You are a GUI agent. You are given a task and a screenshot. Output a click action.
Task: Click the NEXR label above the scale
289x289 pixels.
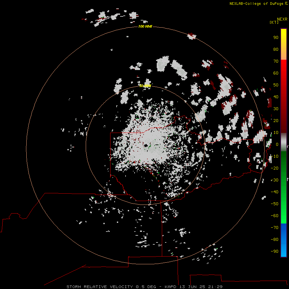(x=282, y=19)
